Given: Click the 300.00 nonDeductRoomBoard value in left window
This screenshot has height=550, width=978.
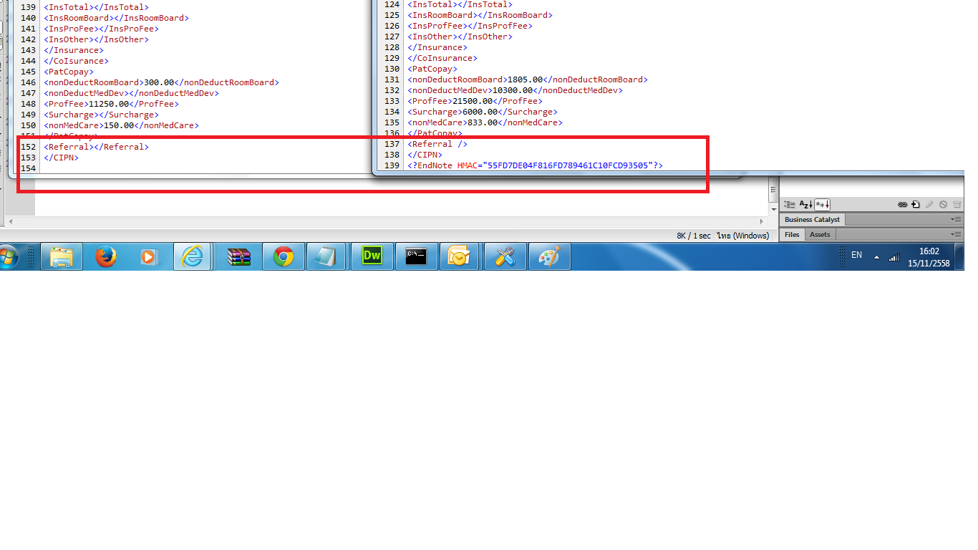Looking at the screenshot, I should 159,82.
